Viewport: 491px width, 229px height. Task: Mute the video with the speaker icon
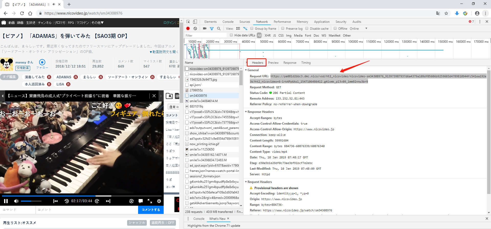tap(16, 201)
